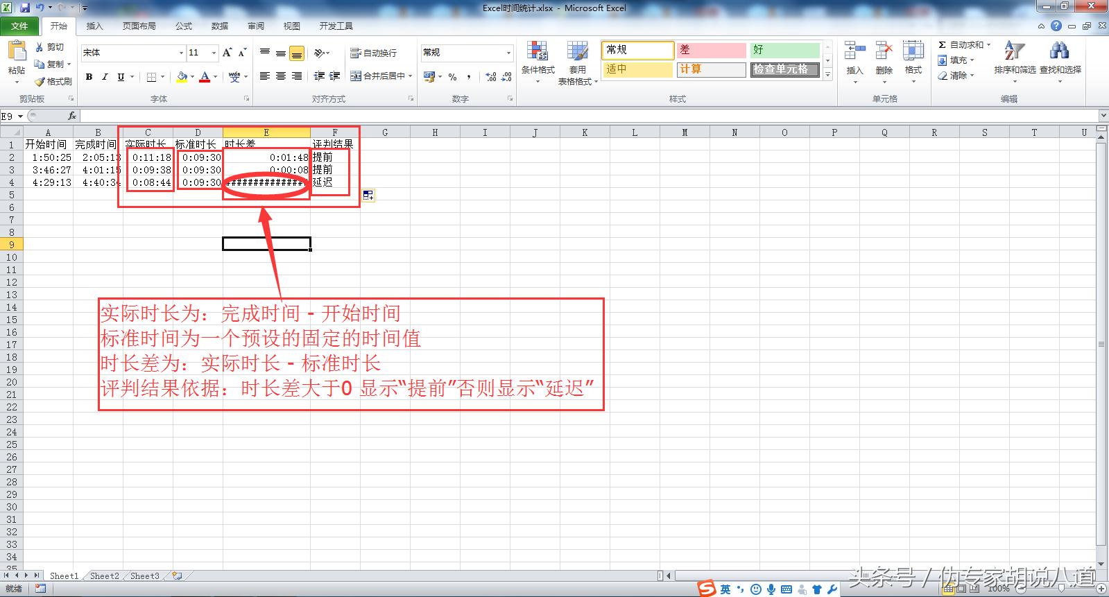Open the font name dropdown showing 宋体
Image resolution: width=1109 pixels, height=597 pixels.
point(181,53)
